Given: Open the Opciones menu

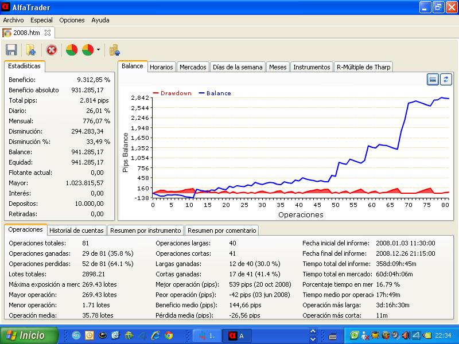Looking at the screenshot, I should (72, 20).
